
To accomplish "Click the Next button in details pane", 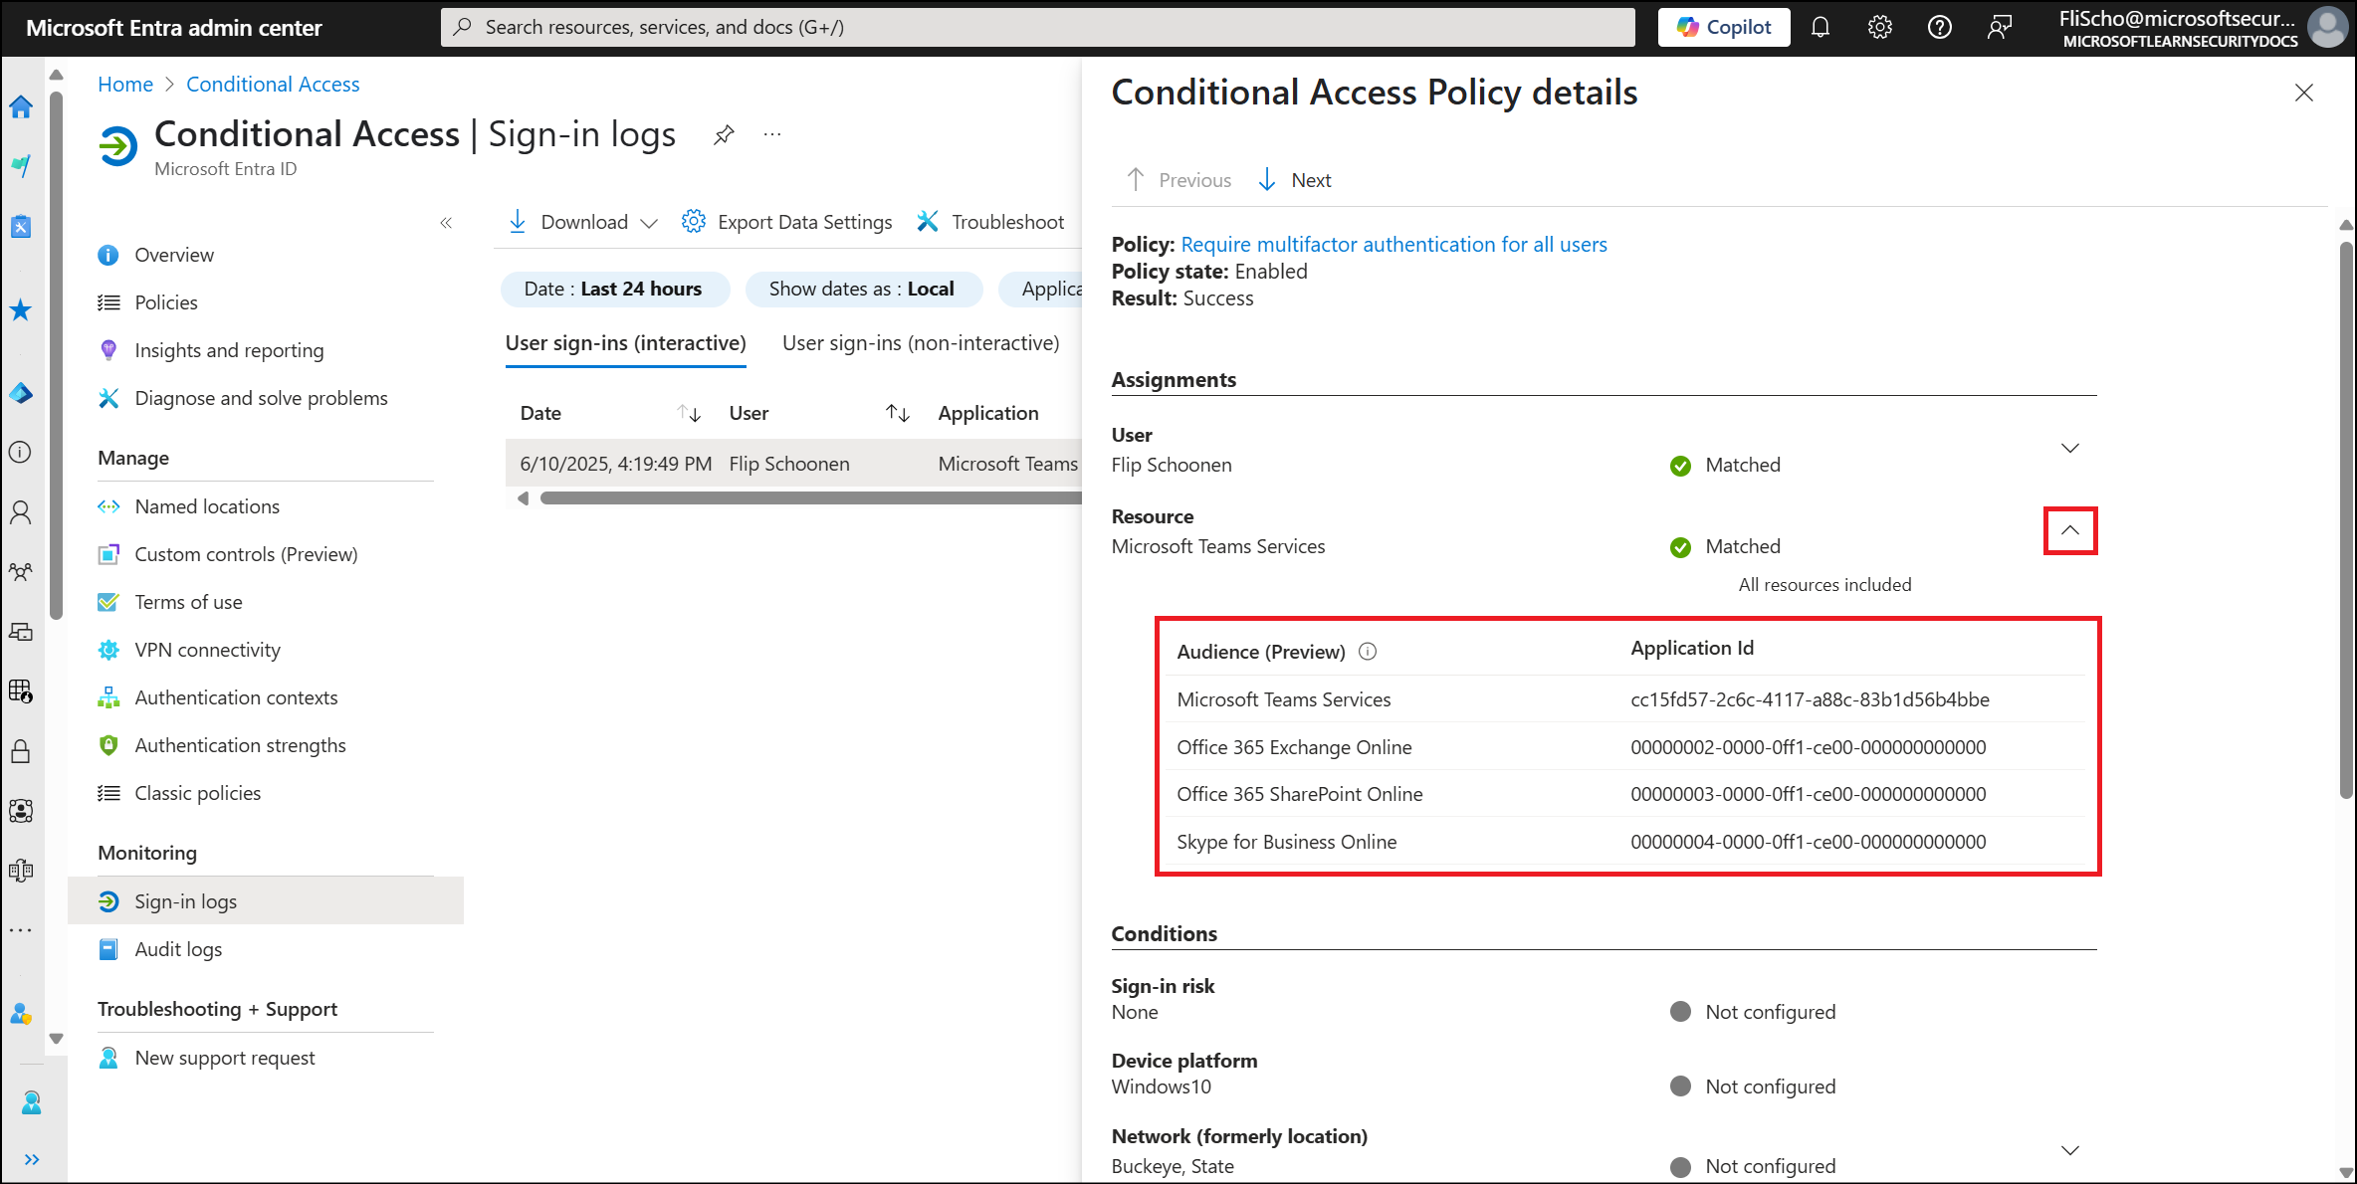I will click(1295, 180).
